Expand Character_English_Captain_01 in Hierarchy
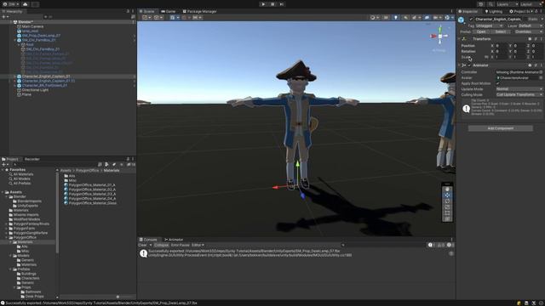 [14, 76]
